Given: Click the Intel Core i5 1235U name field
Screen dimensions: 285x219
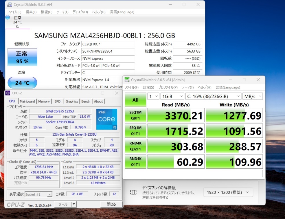Looking at the screenshot, I should (x=60, y=111).
